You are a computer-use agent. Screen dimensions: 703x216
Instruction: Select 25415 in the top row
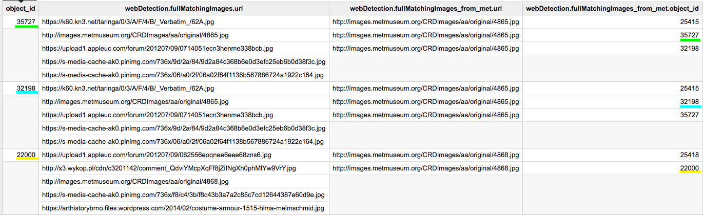689,22
